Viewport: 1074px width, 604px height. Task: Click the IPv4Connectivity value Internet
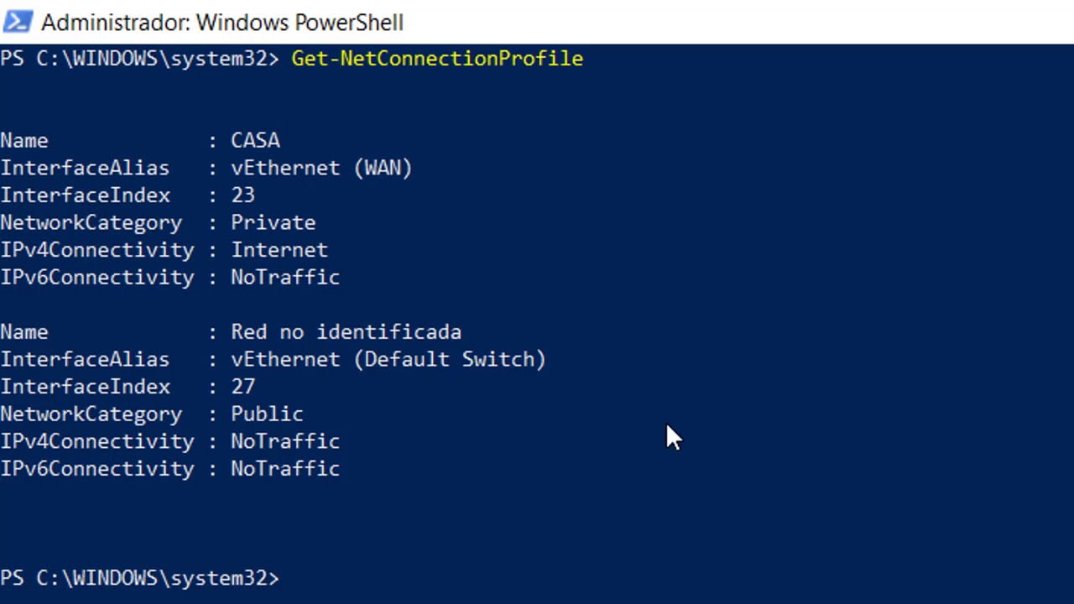coord(279,250)
